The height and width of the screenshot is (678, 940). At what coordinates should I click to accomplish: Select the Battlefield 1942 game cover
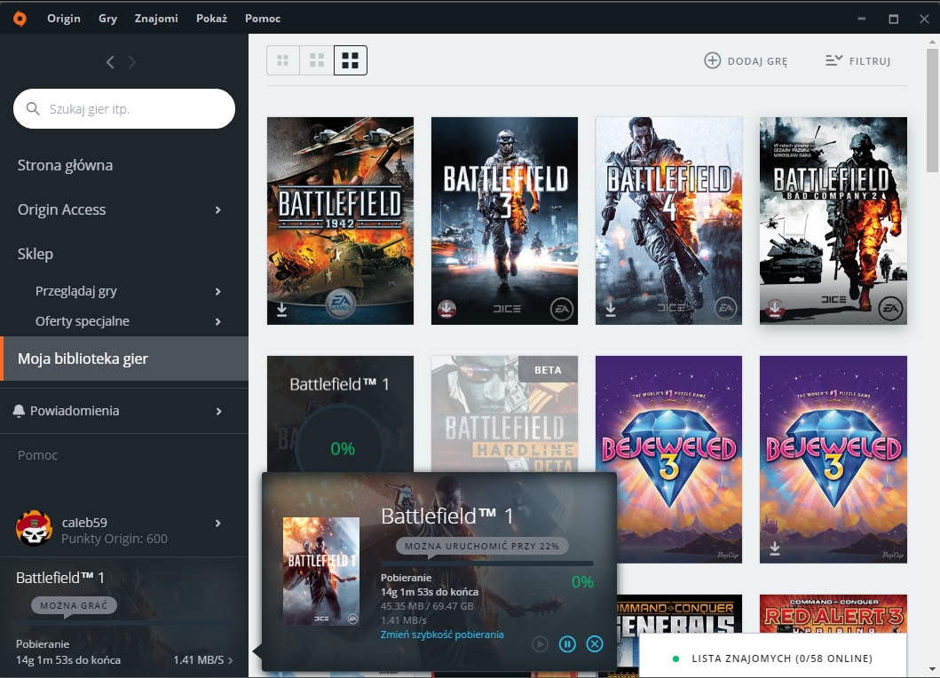(x=340, y=221)
